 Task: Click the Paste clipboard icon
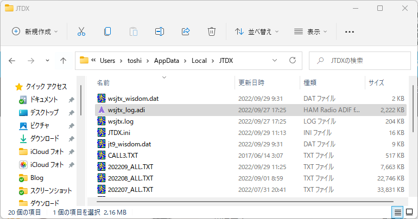point(134,31)
